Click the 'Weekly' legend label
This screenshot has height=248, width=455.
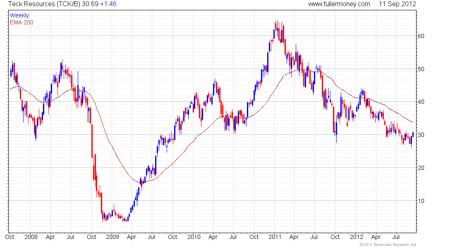click(x=19, y=16)
